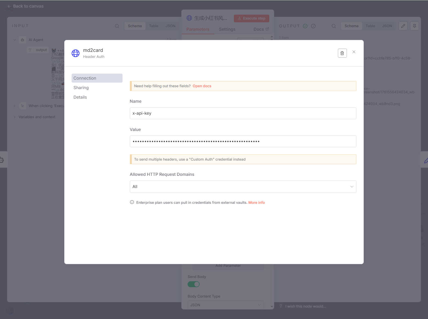The width and height of the screenshot is (428, 319).
Task: Toggle the Send Body switch
Action: (194, 284)
